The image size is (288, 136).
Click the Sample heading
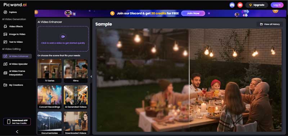point(104,24)
